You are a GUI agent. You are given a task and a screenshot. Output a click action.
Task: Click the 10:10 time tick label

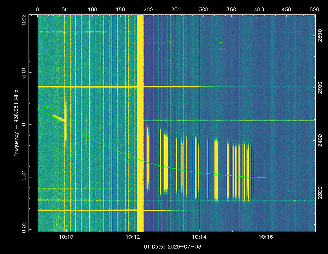tap(67, 237)
